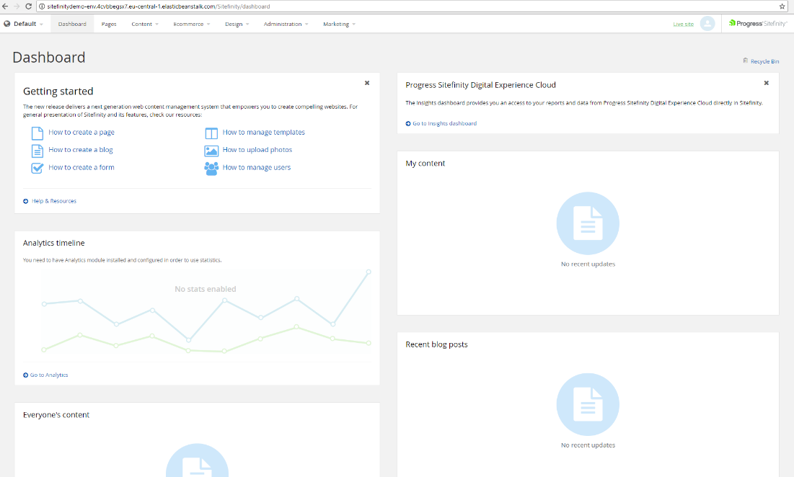
Task: Click the checkmark form icon in Getting started
Action: 37,168
